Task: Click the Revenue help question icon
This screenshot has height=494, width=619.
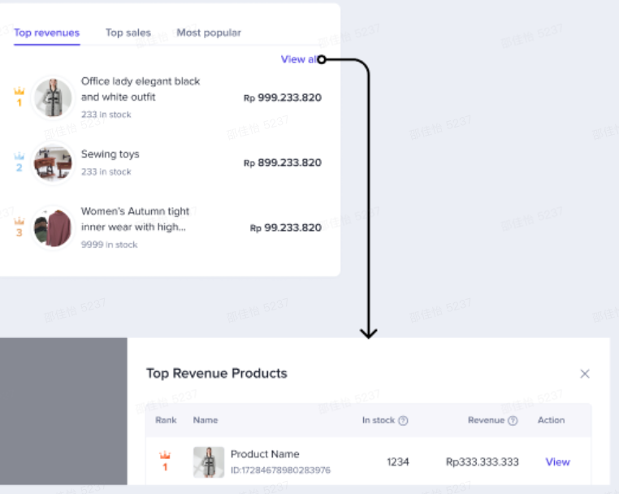Action: (513, 421)
